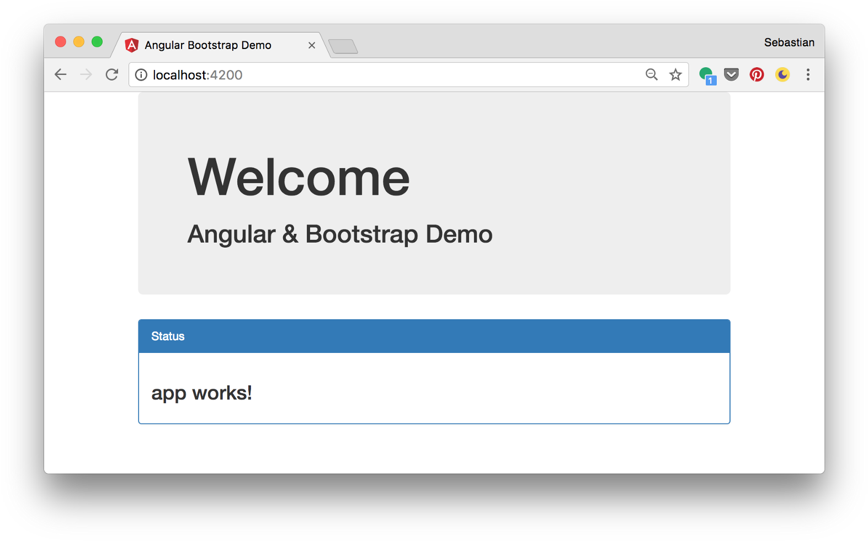Open the Pinterest extension
Viewport: 868px width, 541px height.
[x=757, y=74]
